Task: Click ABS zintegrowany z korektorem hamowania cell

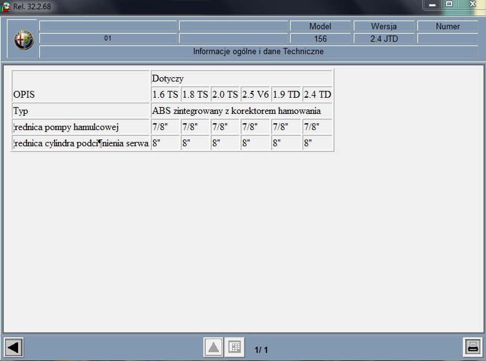Action: [241, 111]
